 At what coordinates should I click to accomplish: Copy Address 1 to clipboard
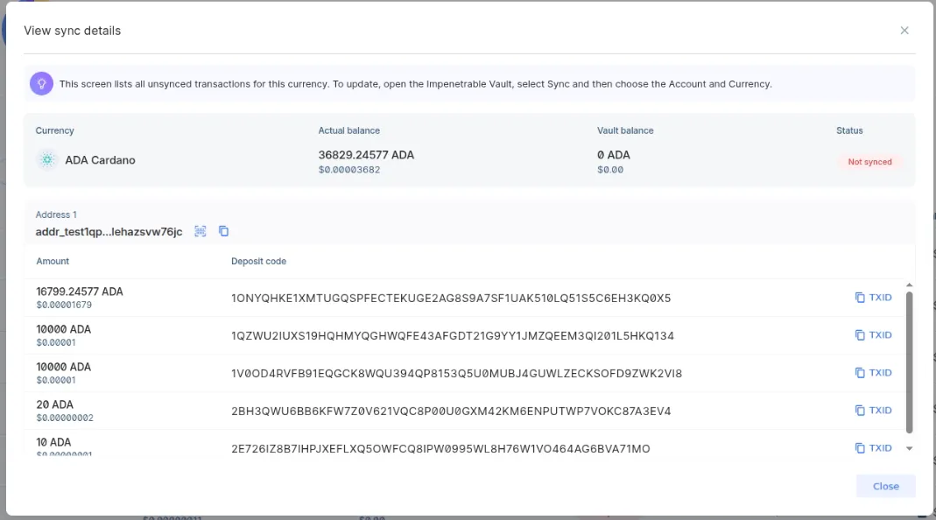pyautogui.click(x=224, y=231)
